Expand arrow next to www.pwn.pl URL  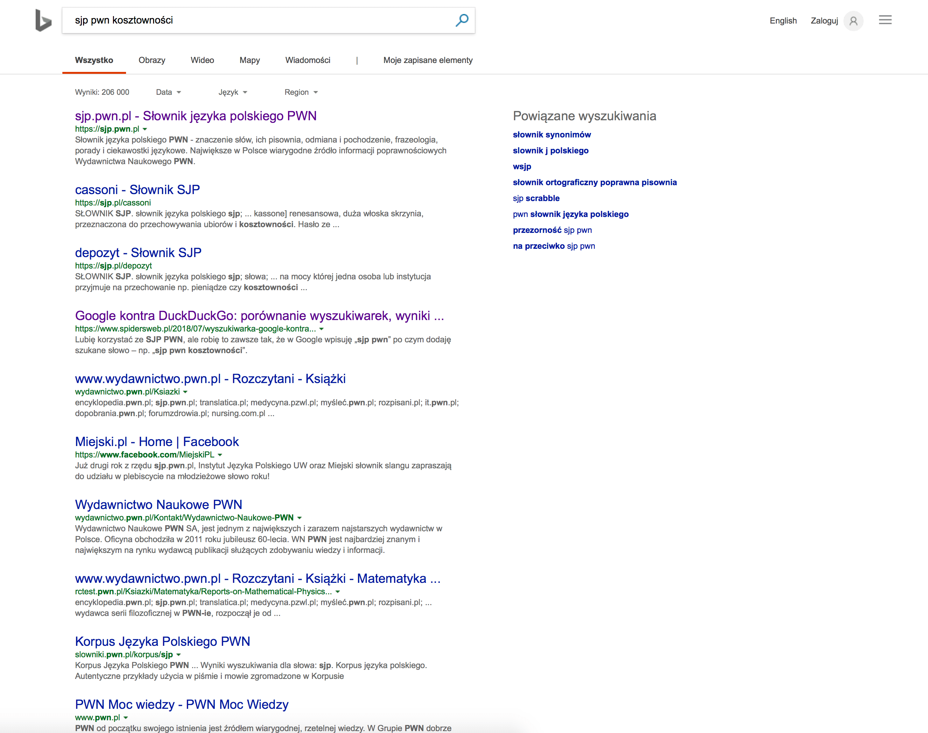click(126, 717)
